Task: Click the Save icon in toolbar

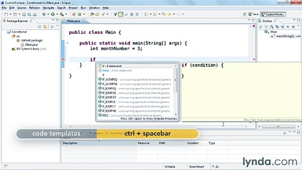Action: tap(24, 14)
